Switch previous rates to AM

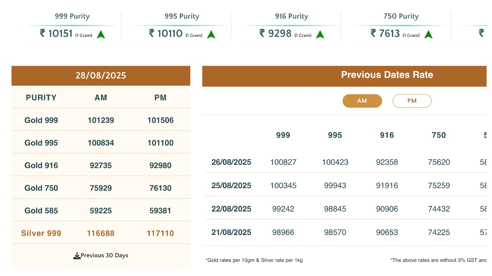362,101
